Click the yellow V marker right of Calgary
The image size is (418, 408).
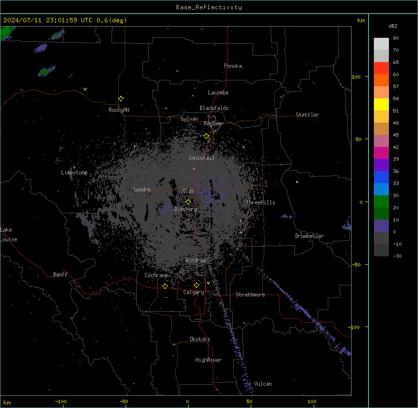(208, 283)
